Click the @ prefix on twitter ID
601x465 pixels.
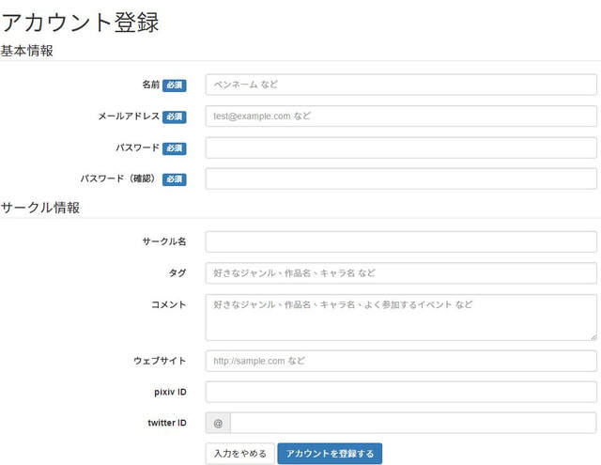(x=218, y=423)
